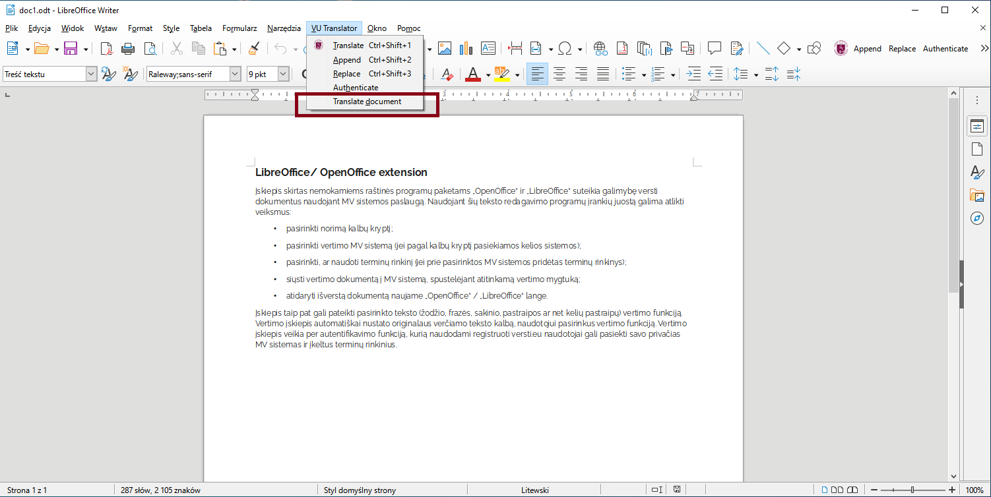Click the VU Translator logo toolbar icon
Image resolution: width=991 pixels, height=497 pixels.
pyautogui.click(x=841, y=48)
